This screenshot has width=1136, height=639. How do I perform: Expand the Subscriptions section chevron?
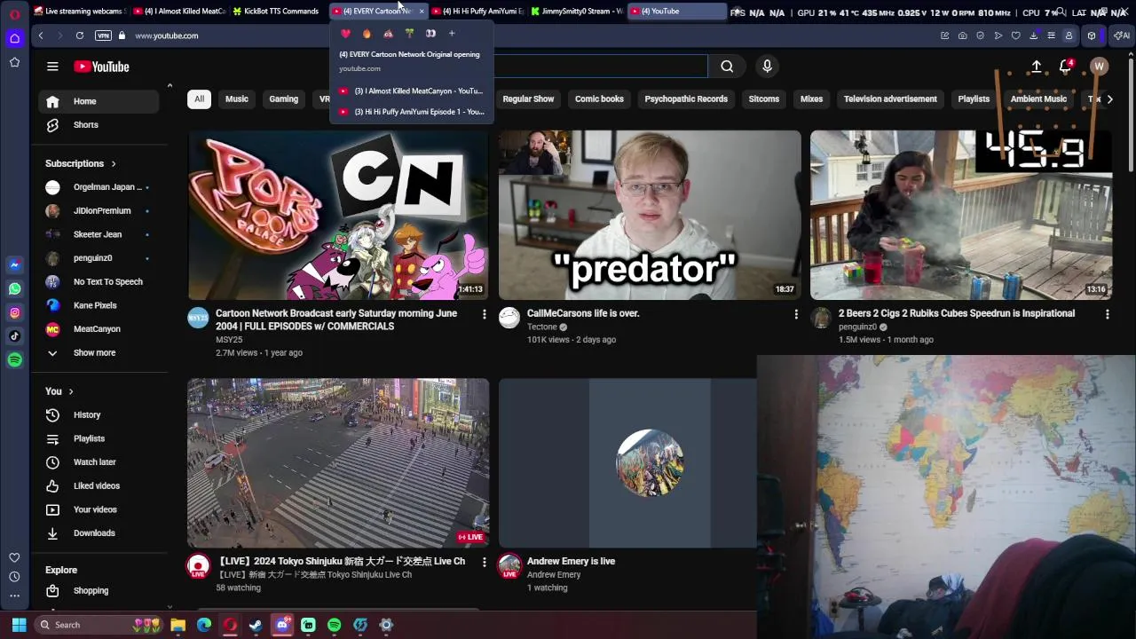tap(114, 164)
